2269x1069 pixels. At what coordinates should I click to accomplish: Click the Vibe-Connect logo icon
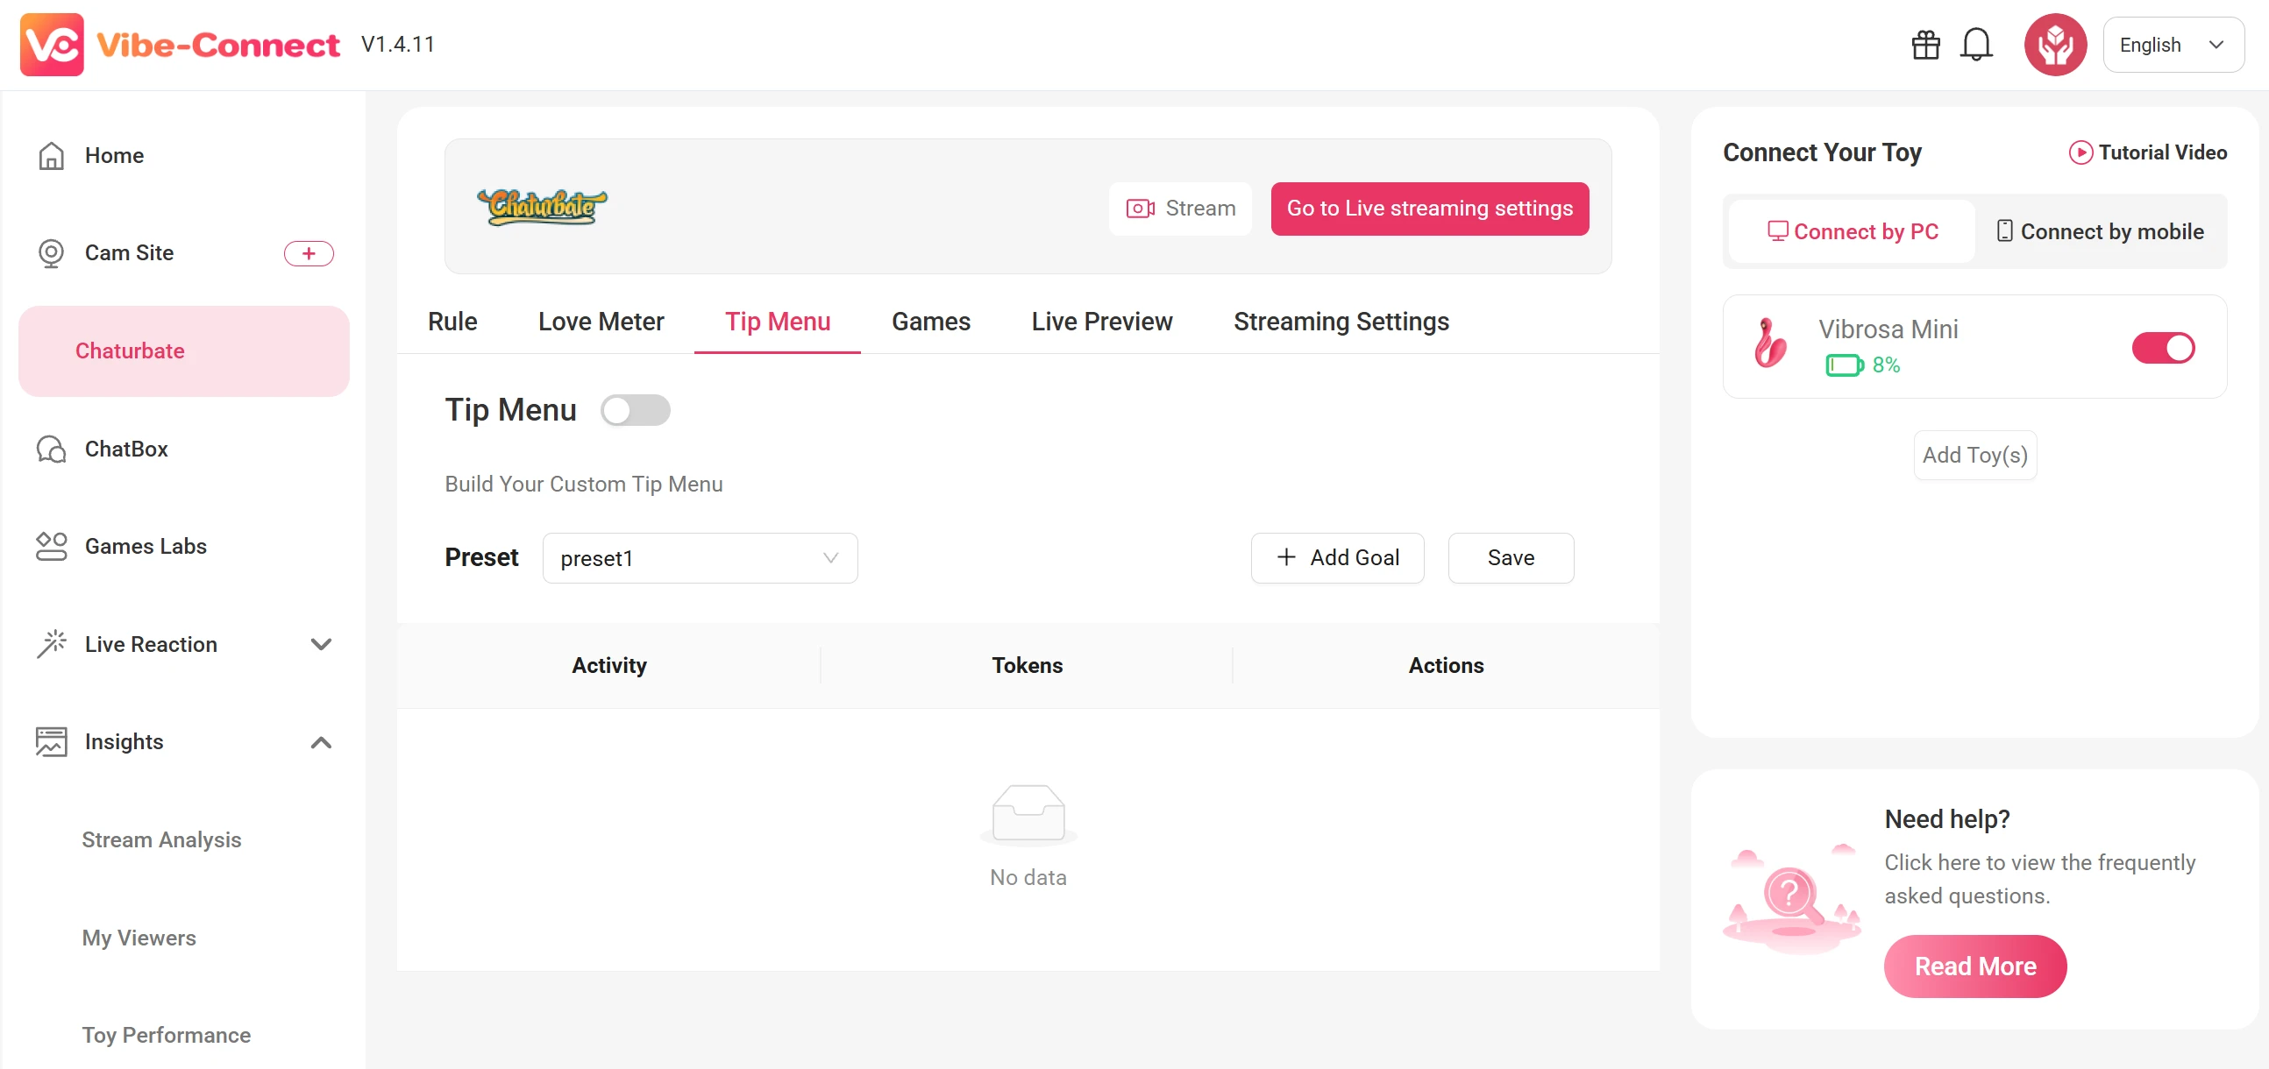pos(52,45)
